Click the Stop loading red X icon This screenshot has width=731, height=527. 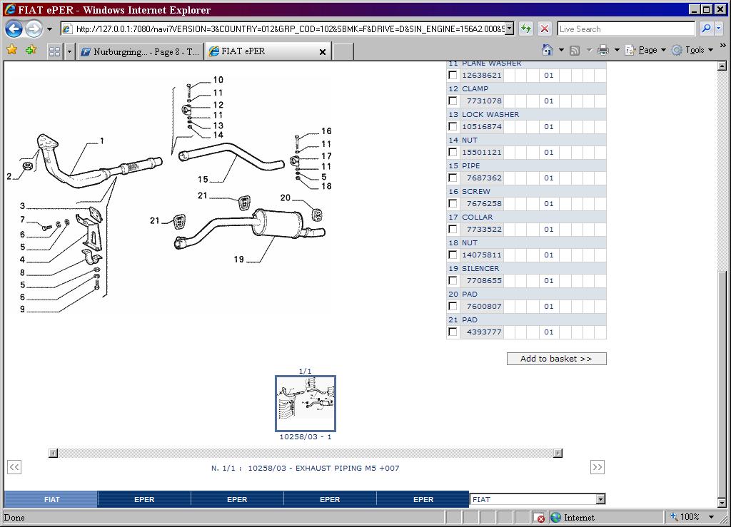(544, 29)
